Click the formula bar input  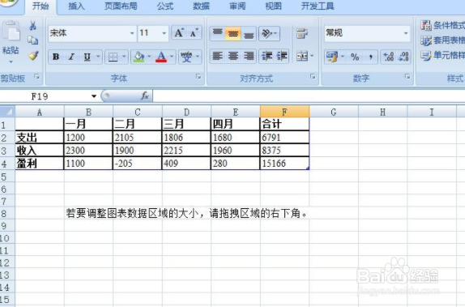pyautogui.click(x=309, y=96)
